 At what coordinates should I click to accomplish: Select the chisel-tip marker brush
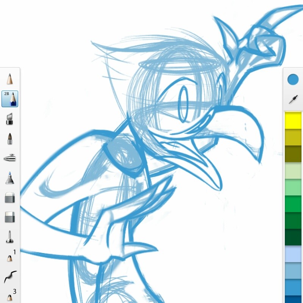(x=9, y=119)
